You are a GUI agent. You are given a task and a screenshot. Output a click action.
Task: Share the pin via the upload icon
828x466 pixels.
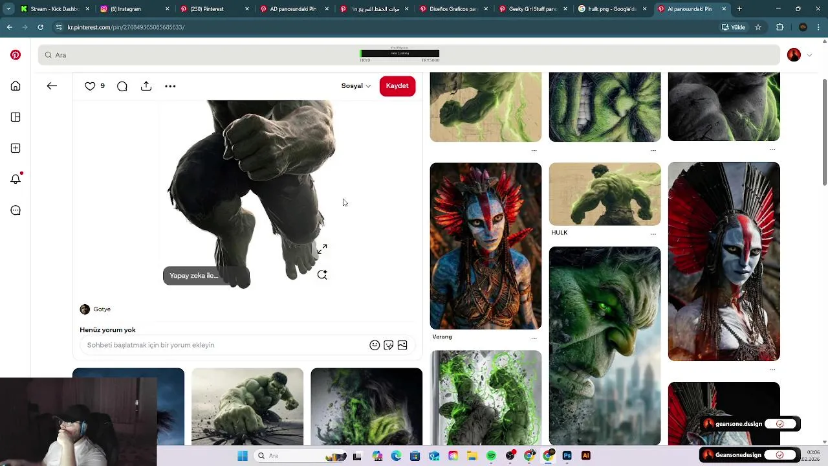146,86
